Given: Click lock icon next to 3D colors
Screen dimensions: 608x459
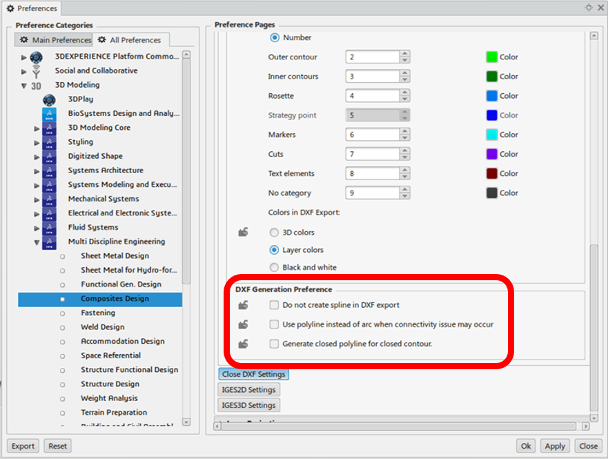Looking at the screenshot, I should click(243, 233).
